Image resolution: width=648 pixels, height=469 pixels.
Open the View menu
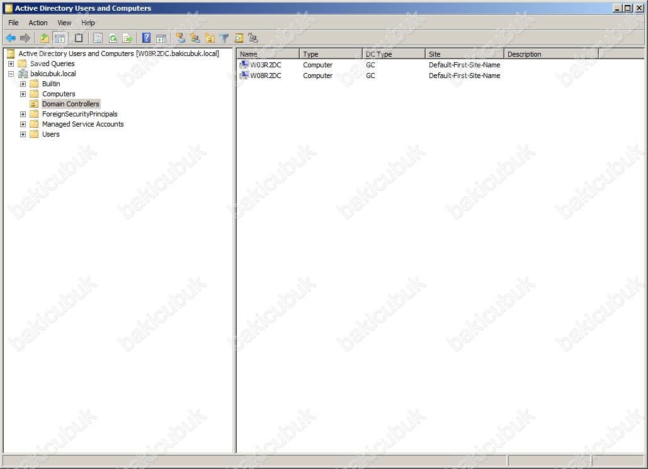point(64,23)
